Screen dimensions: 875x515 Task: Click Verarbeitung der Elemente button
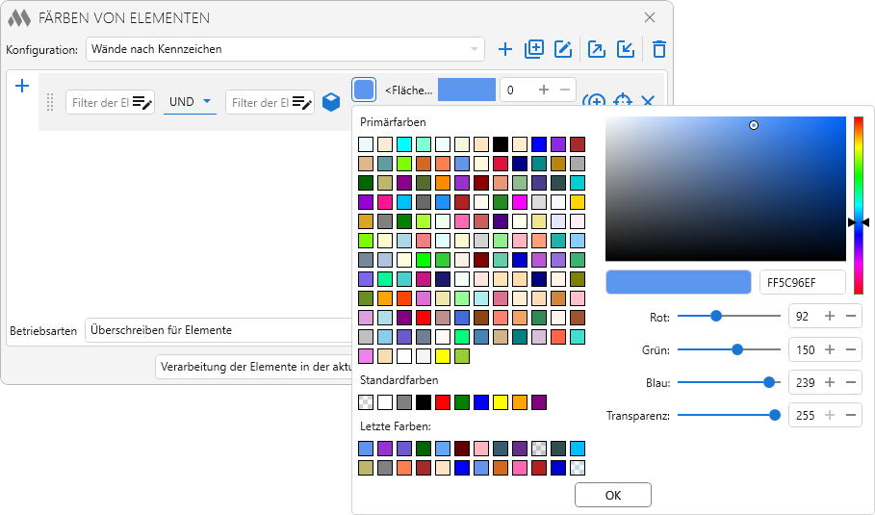tap(253, 368)
